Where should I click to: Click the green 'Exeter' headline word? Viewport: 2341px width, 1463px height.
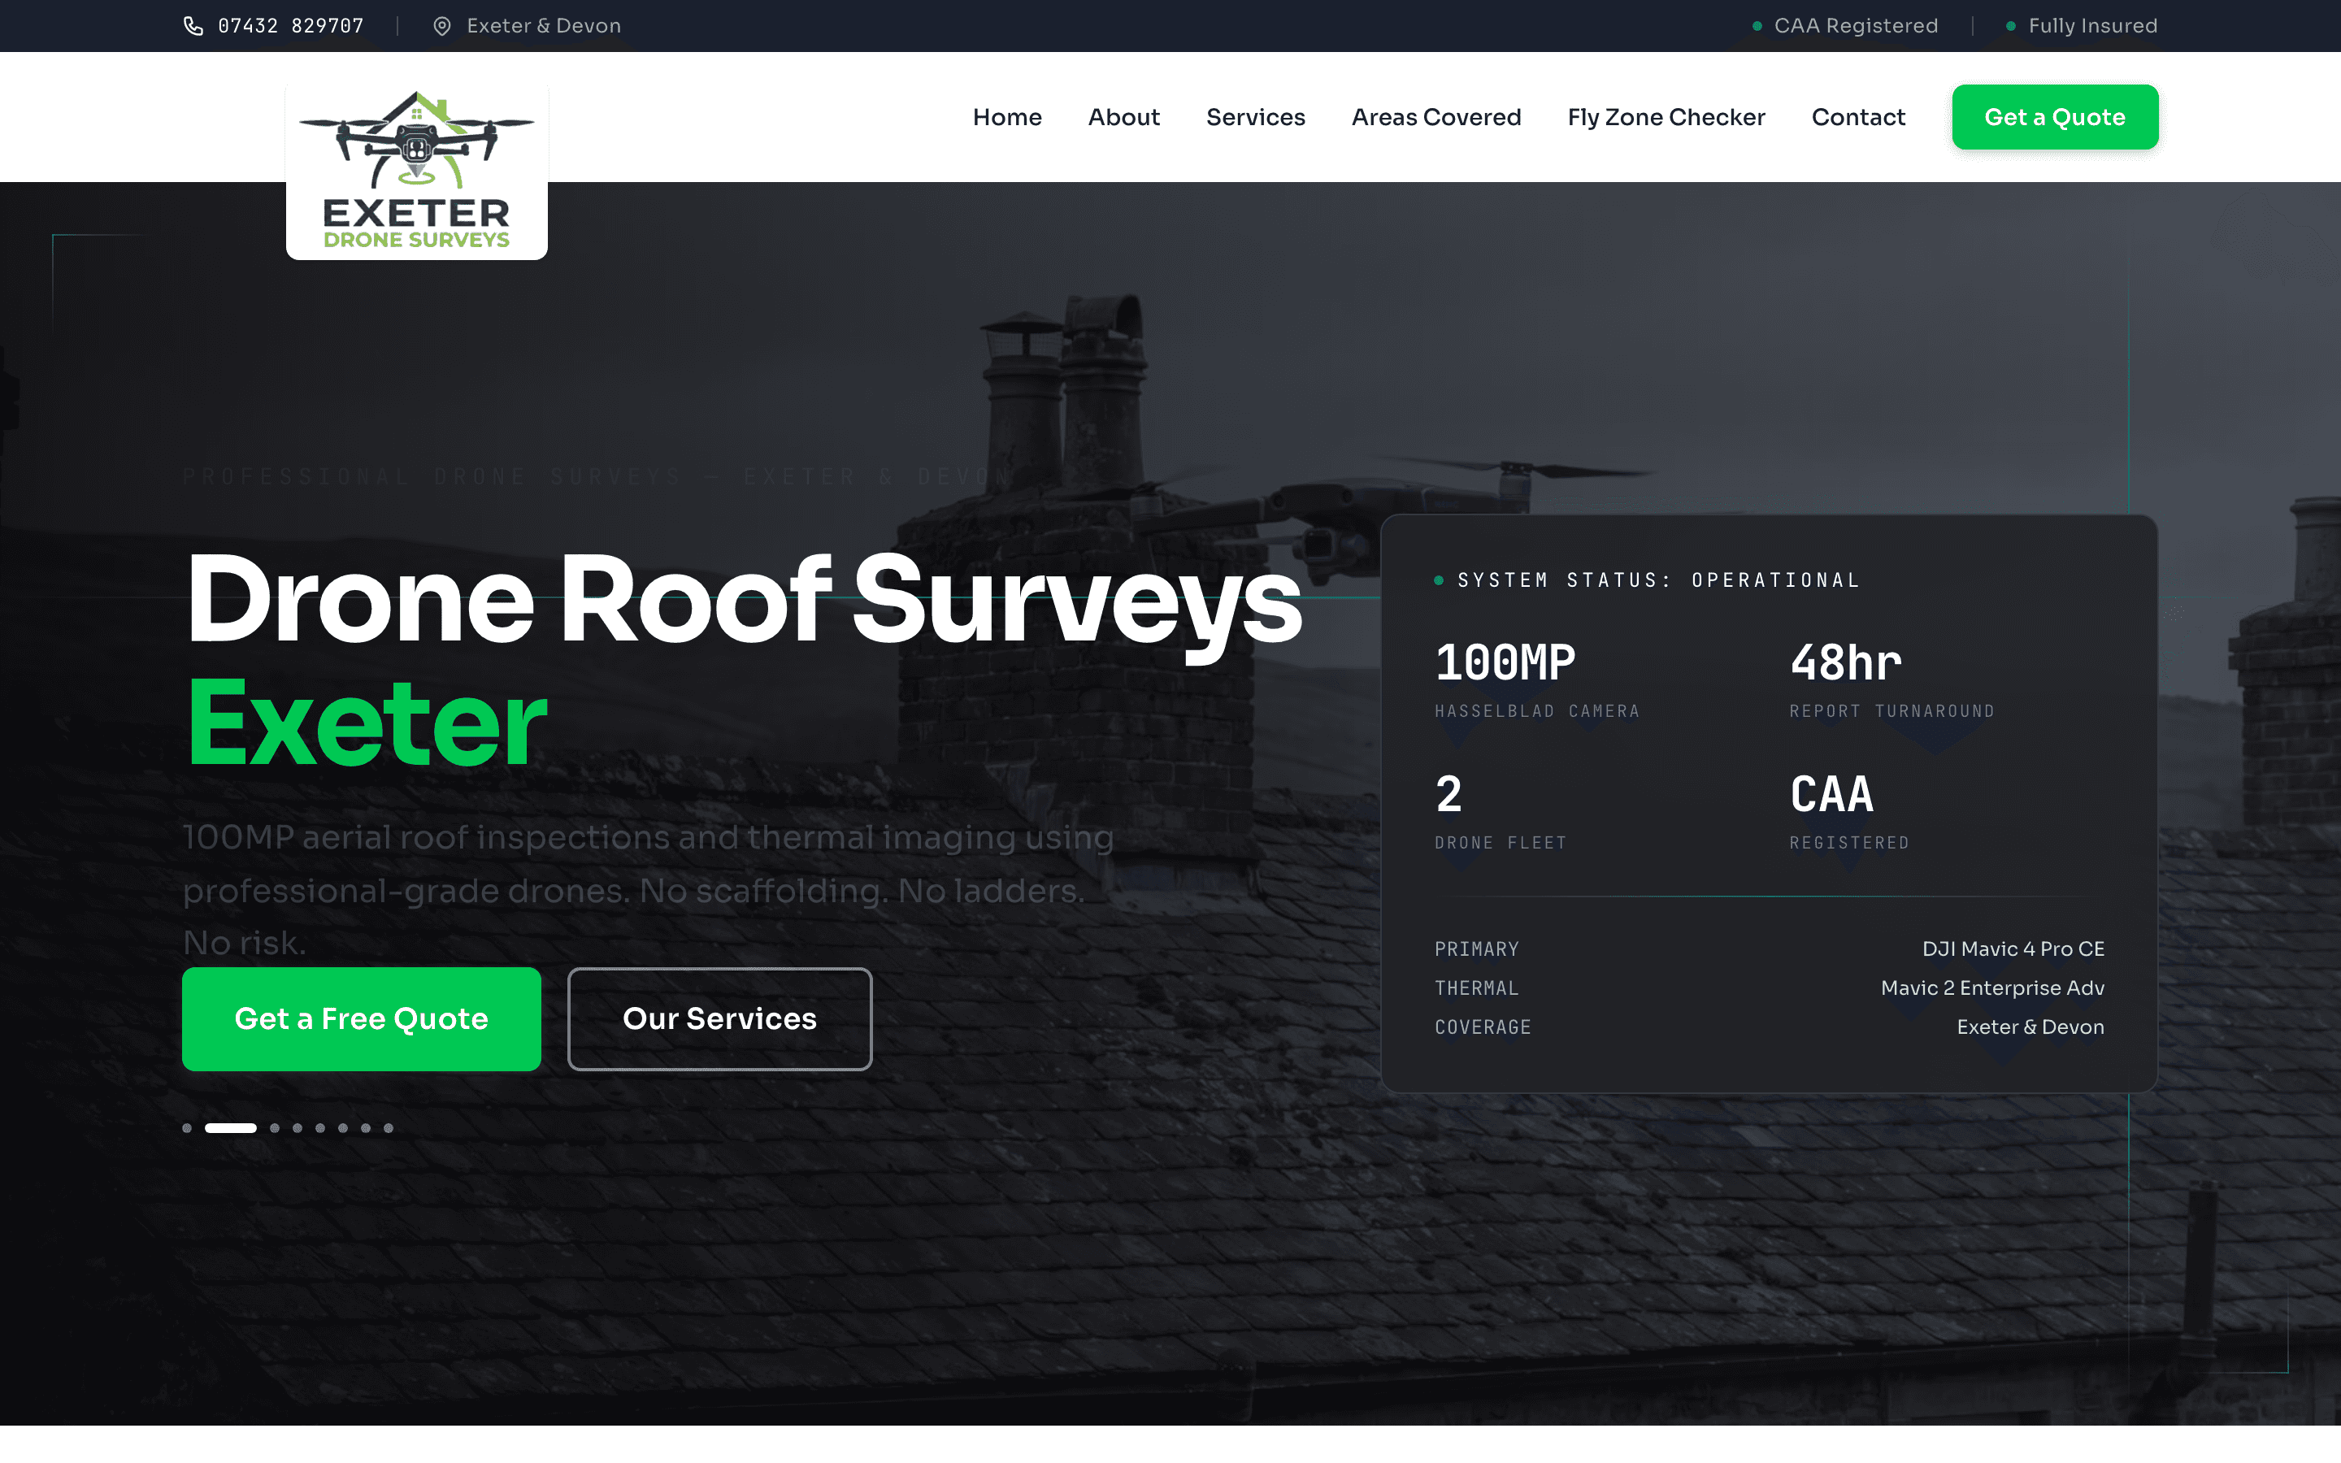pos(367,723)
